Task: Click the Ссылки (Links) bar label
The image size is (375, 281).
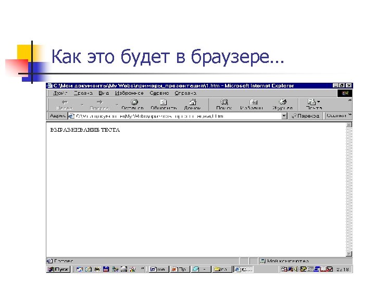Action: 336,116
